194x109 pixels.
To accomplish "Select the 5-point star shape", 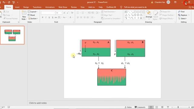I will click(x=141, y=18).
